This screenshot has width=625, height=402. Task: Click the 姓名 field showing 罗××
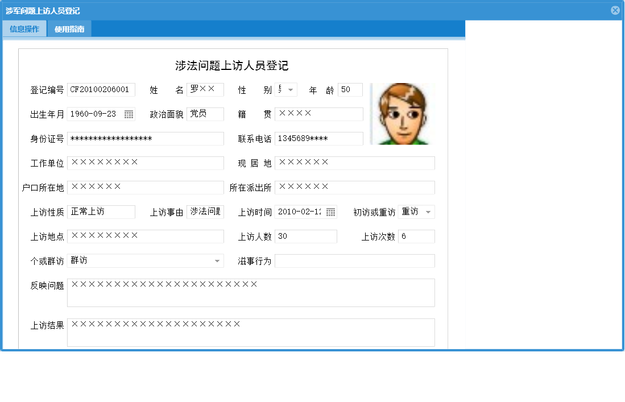coord(205,89)
